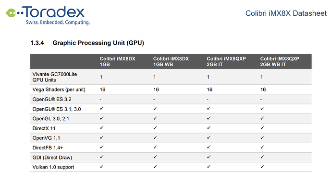
Task: Click the OpenGL ES 3.2 row label
Action: tap(52, 99)
